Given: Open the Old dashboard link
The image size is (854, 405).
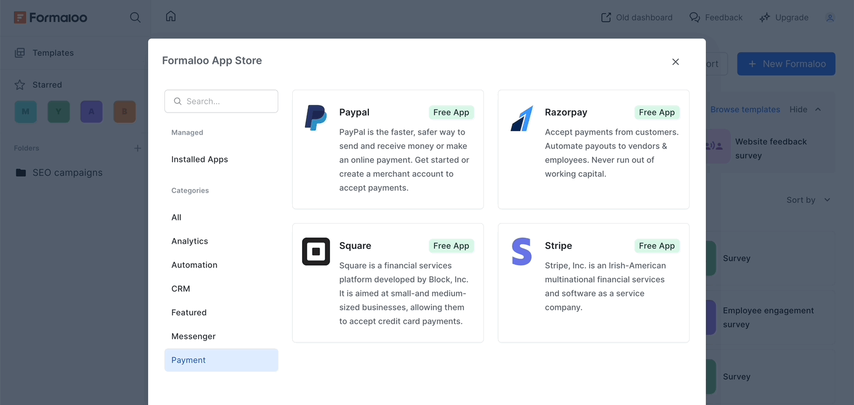Looking at the screenshot, I should [x=637, y=17].
